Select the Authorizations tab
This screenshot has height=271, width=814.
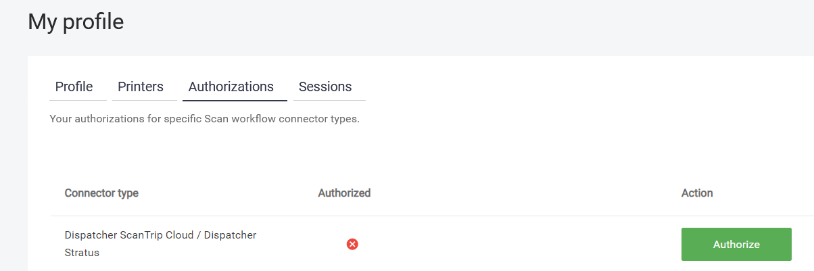click(231, 87)
